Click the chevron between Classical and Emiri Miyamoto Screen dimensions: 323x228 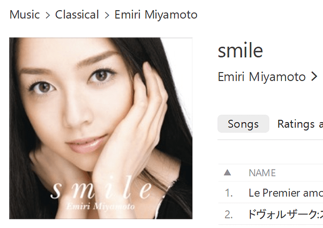107,15
